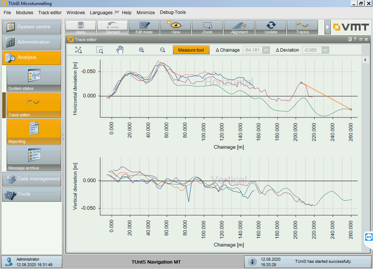Open the View eye toolbar button
Viewport: 373px width, 269px height.
[176, 27]
